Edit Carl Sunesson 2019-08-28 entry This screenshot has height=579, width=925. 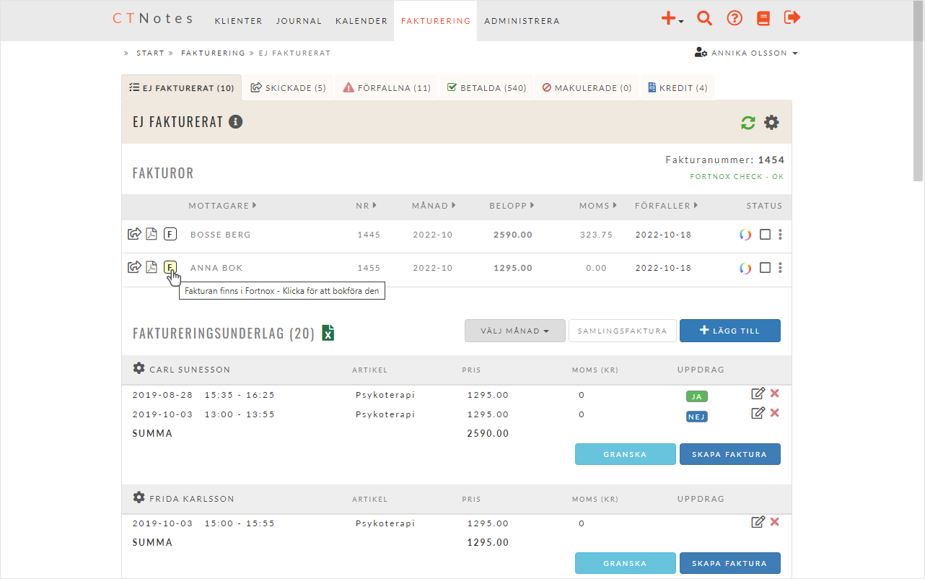[758, 393]
